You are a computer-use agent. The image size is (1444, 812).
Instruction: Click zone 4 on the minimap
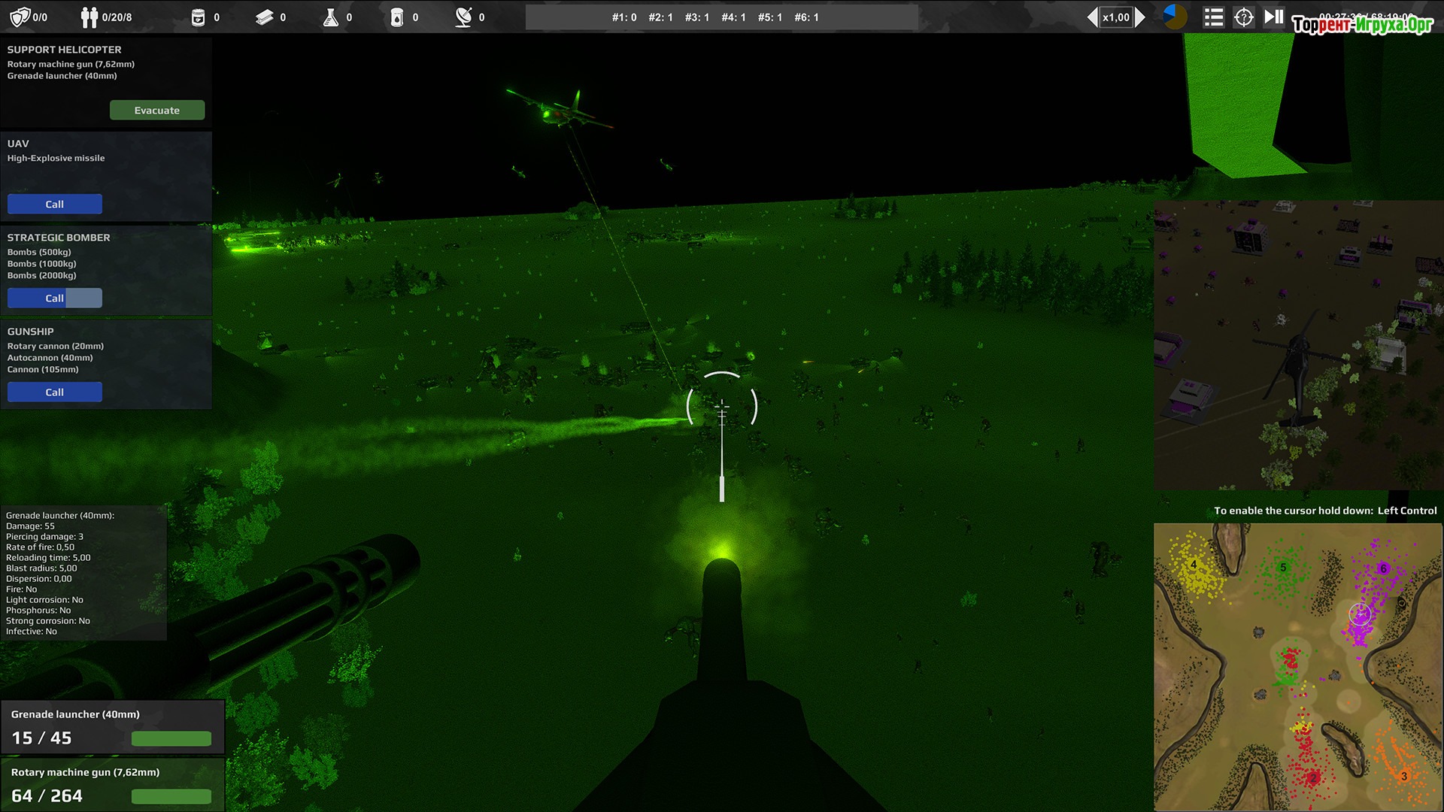[1193, 565]
